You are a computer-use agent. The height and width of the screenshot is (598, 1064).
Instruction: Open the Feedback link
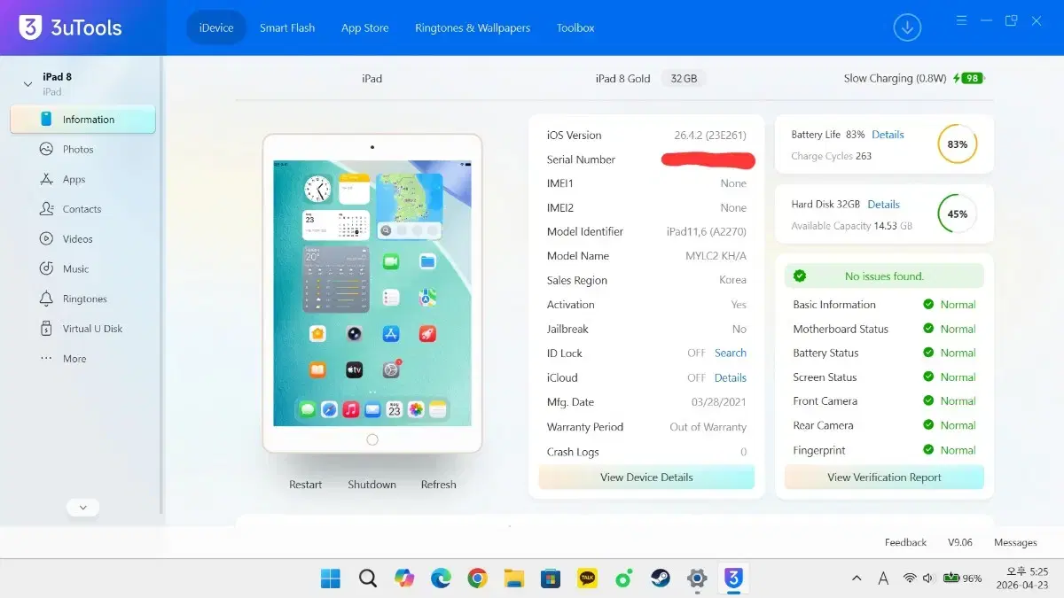(x=905, y=542)
